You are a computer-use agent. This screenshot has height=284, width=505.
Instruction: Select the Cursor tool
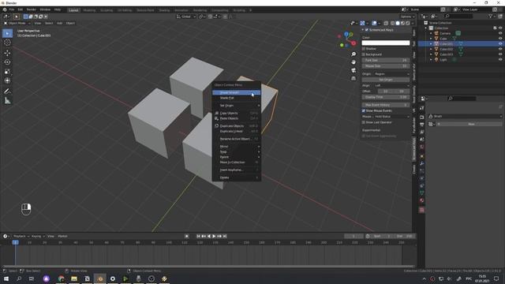[x=7, y=43]
